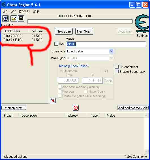Select address 00AA0C62 row
This screenshot has height=160, width=150.
coord(23,36)
